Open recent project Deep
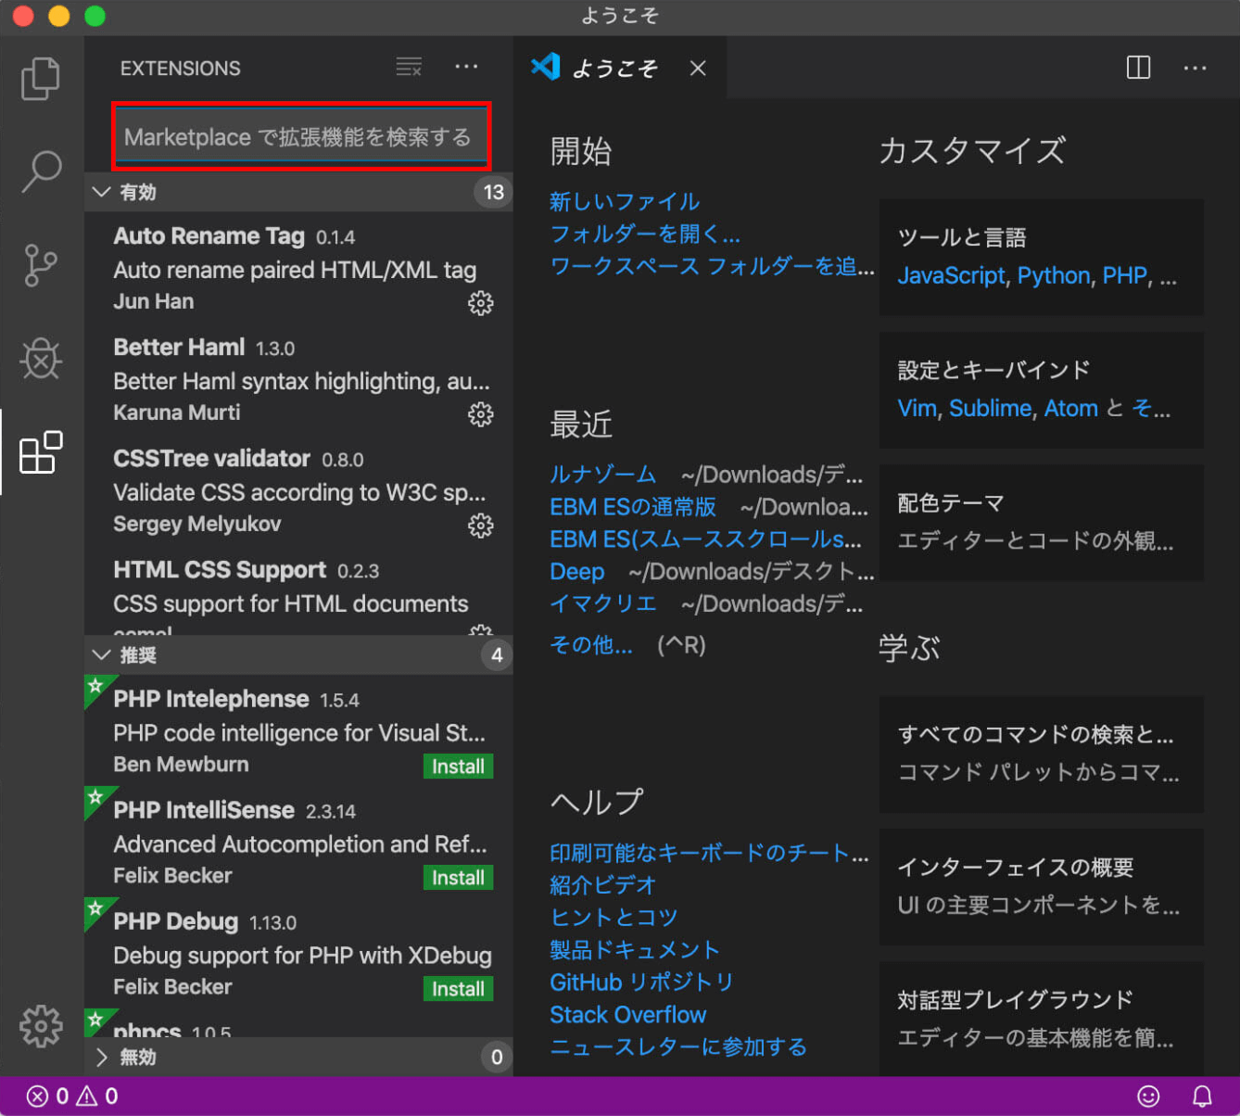The width and height of the screenshot is (1240, 1116). 576,572
